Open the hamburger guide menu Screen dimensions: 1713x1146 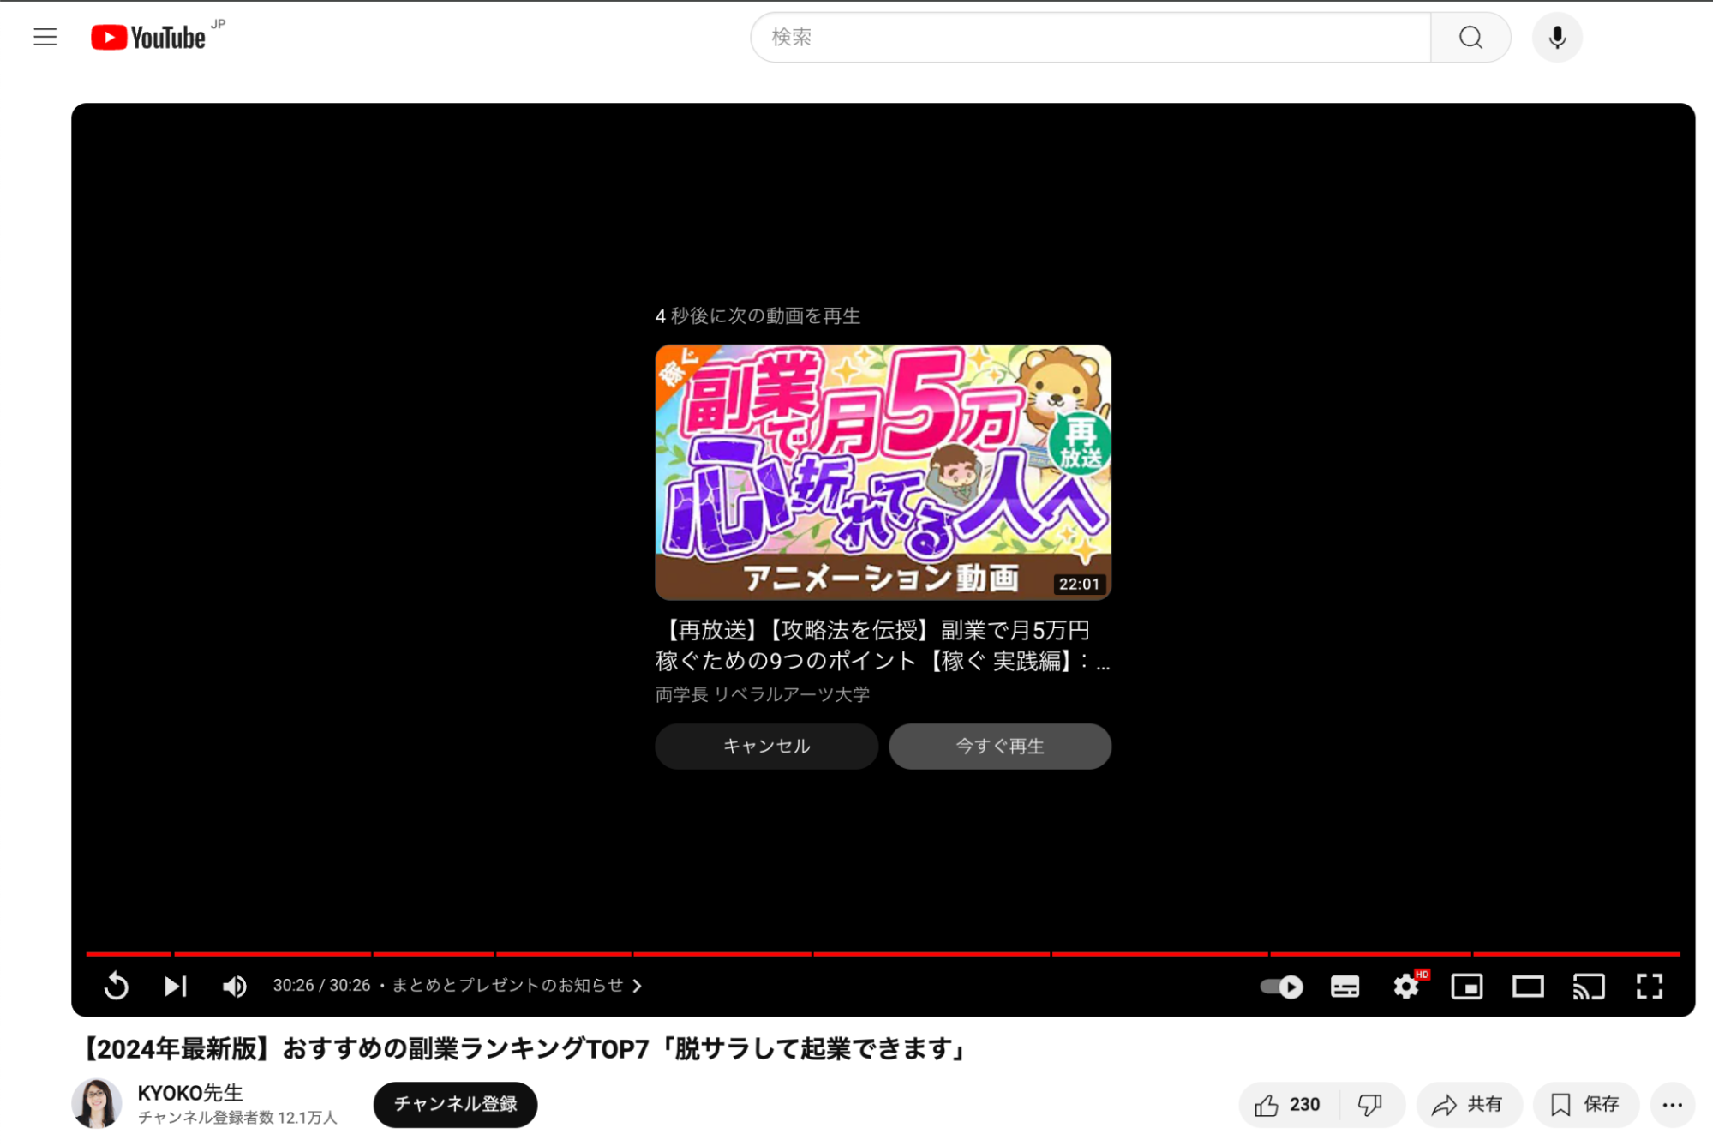pos(45,37)
